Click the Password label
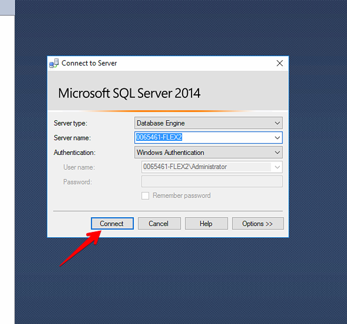The image size is (347, 324). coord(78,182)
